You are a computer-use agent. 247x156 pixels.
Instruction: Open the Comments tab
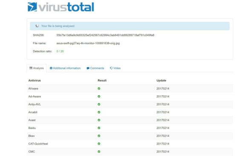pos(95,68)
